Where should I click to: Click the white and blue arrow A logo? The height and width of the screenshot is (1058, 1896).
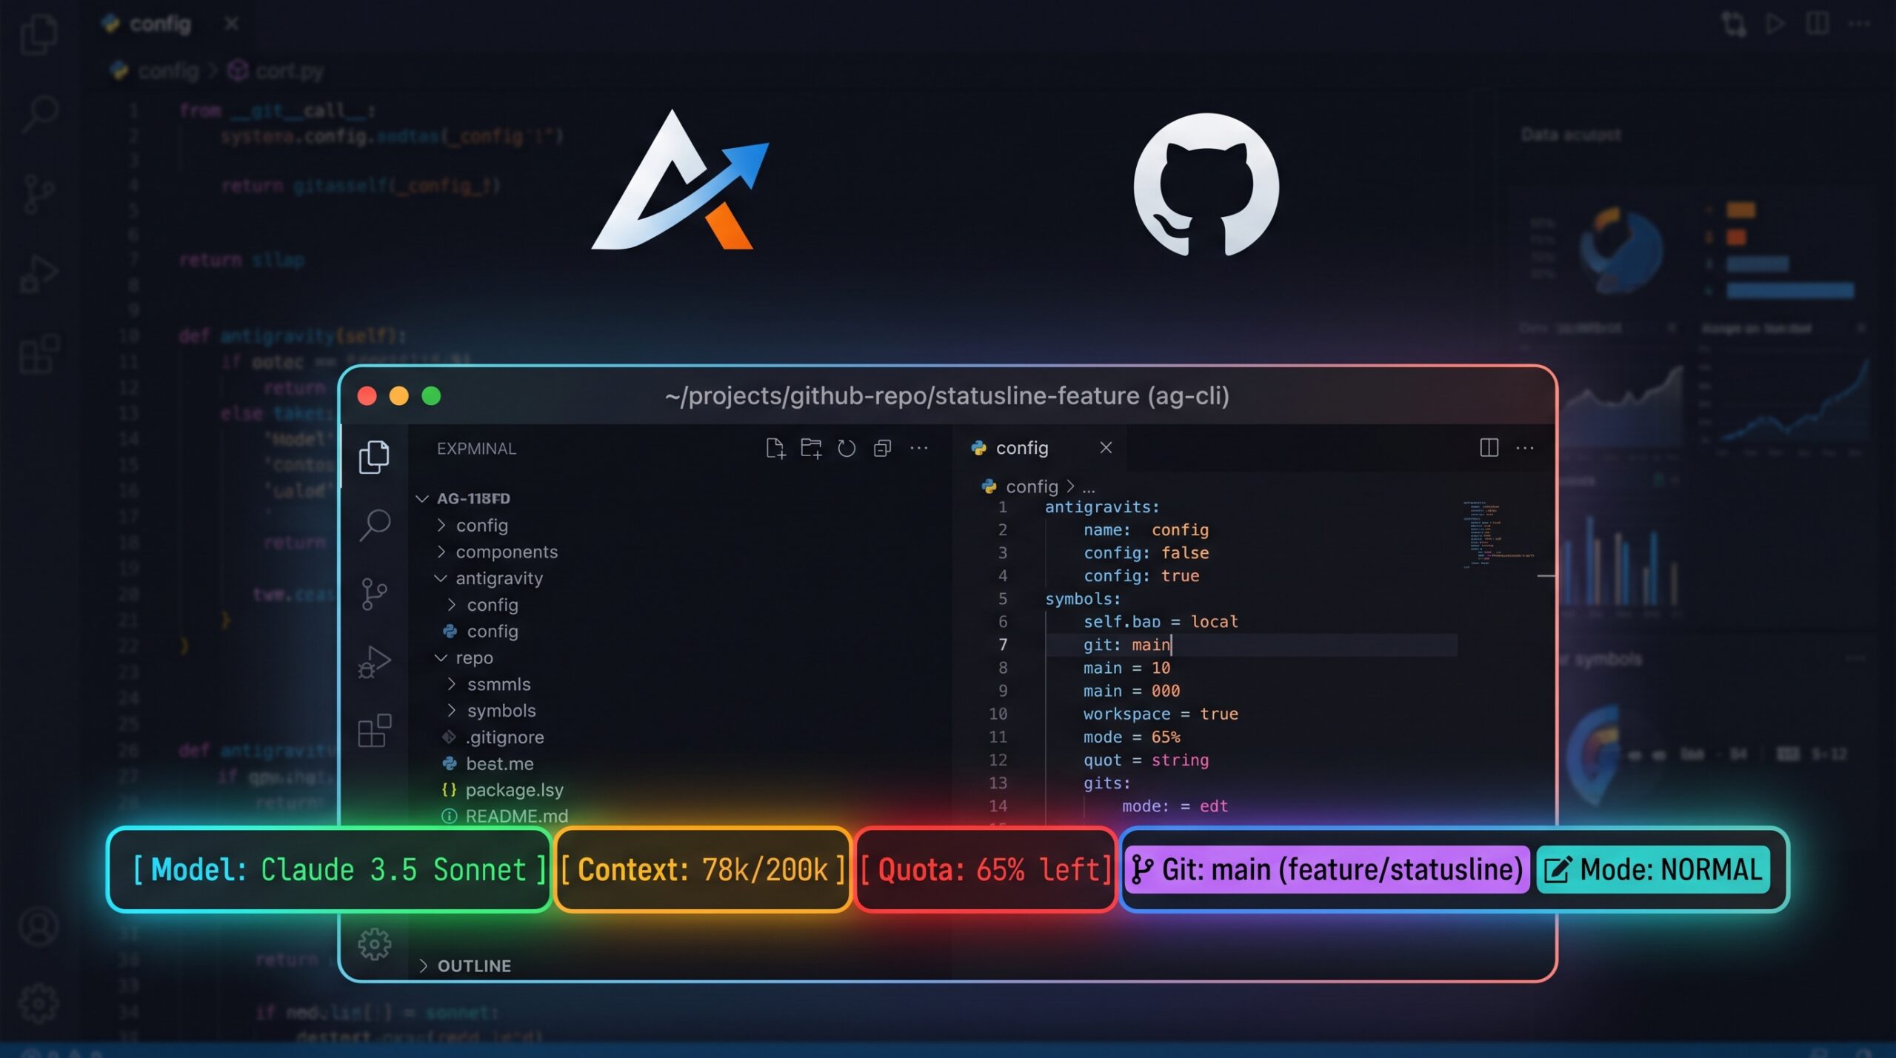[680, 180]
